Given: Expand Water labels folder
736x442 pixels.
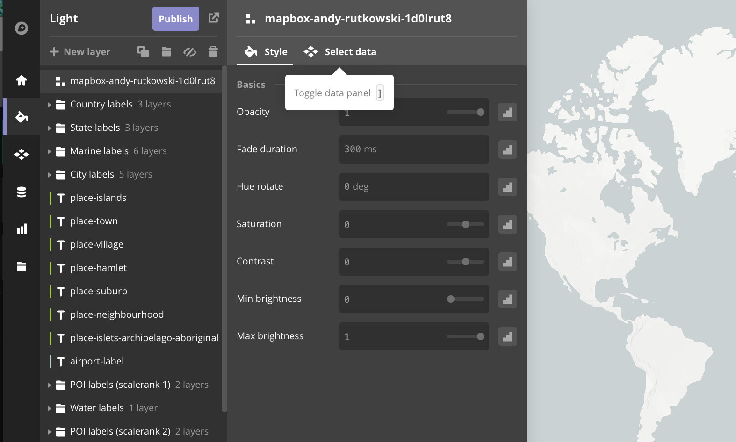Looking at the screenshot, I should 49,408.
